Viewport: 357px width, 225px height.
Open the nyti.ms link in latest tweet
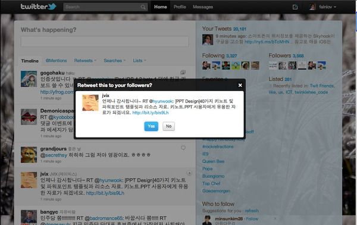click(267, 42)
